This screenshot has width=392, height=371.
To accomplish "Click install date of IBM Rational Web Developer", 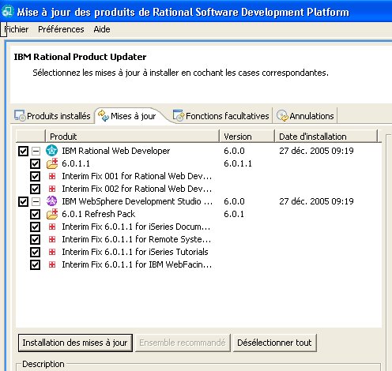I will coord(316,151).
